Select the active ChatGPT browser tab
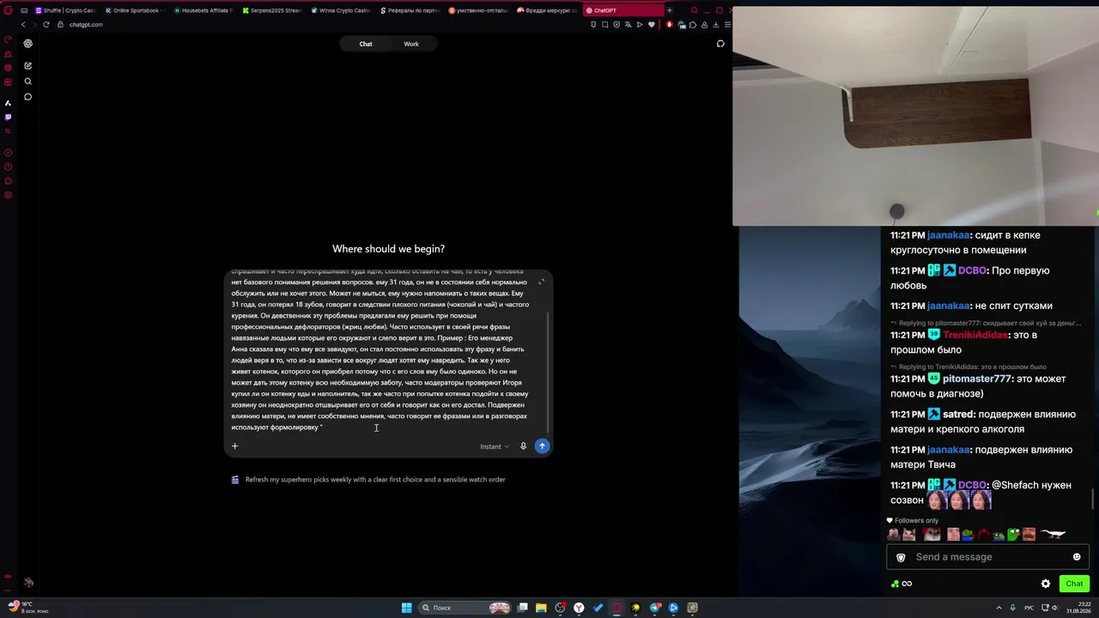 [x=622, y=10]
